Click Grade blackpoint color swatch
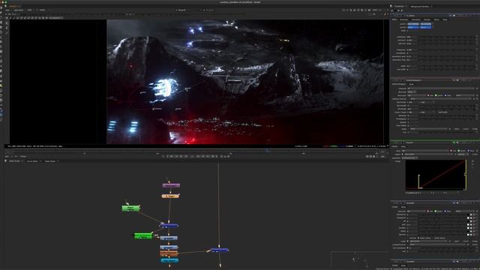Image resolution: width=480 pixels, height=270 pixels. point(469,214)
